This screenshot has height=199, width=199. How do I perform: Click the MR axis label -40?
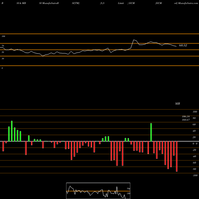[x=194, y=156]
